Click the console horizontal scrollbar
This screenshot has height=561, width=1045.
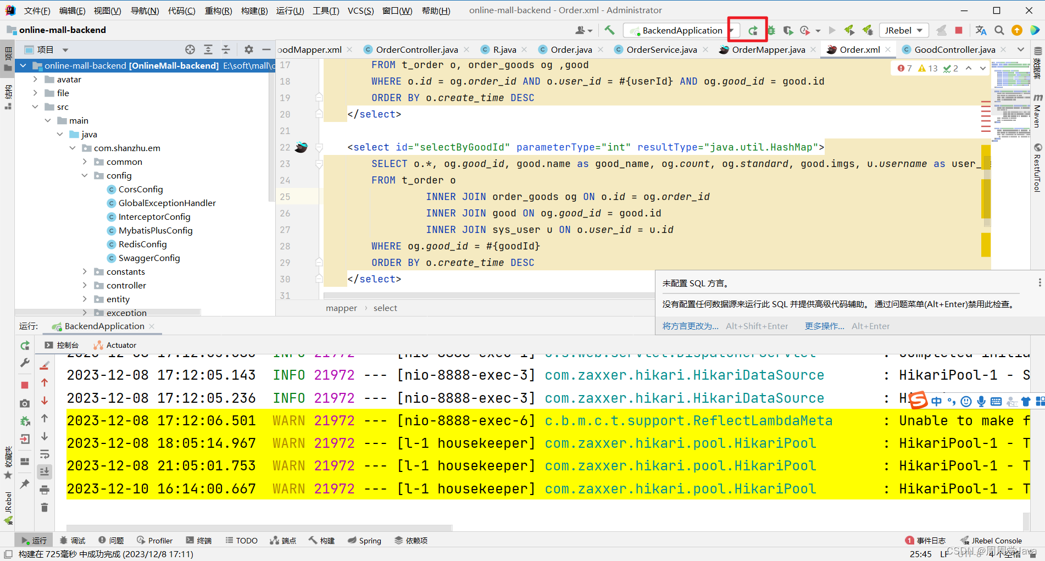point(260,527)
